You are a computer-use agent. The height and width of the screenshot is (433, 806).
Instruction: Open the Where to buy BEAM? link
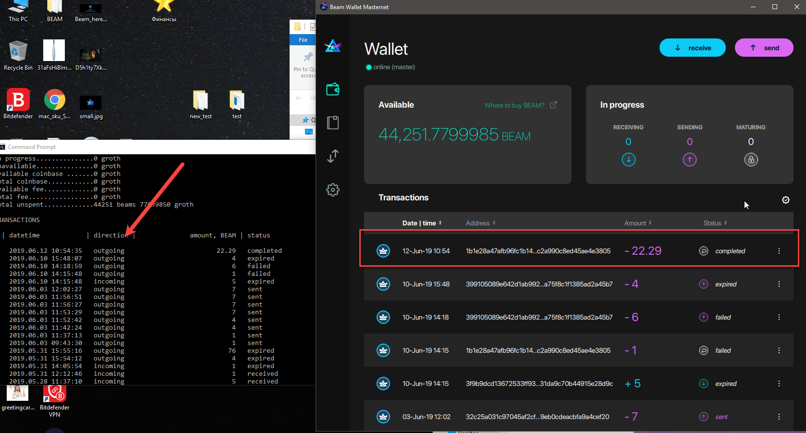pos(514,105)
